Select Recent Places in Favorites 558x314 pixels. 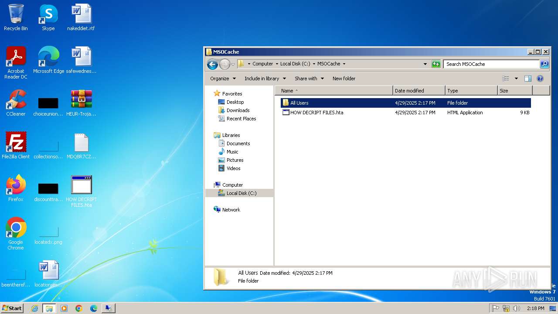(241, 119)
